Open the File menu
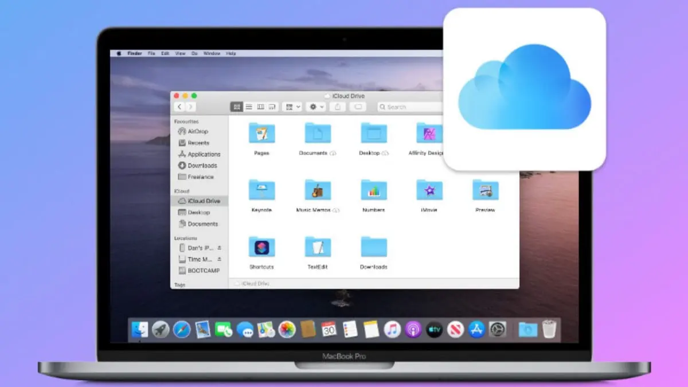688x387 pixels. 151,53
